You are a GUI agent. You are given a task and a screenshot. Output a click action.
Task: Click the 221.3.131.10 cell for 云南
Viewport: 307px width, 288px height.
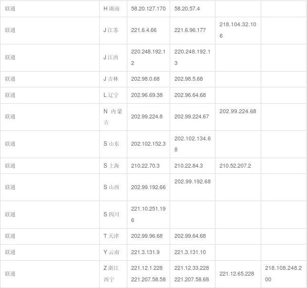coord(190,252)
